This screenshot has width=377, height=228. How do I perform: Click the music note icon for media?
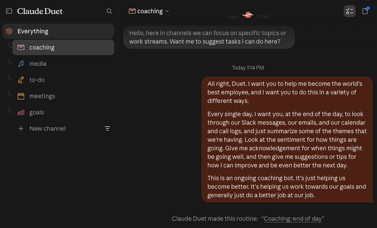pos(21,64)
